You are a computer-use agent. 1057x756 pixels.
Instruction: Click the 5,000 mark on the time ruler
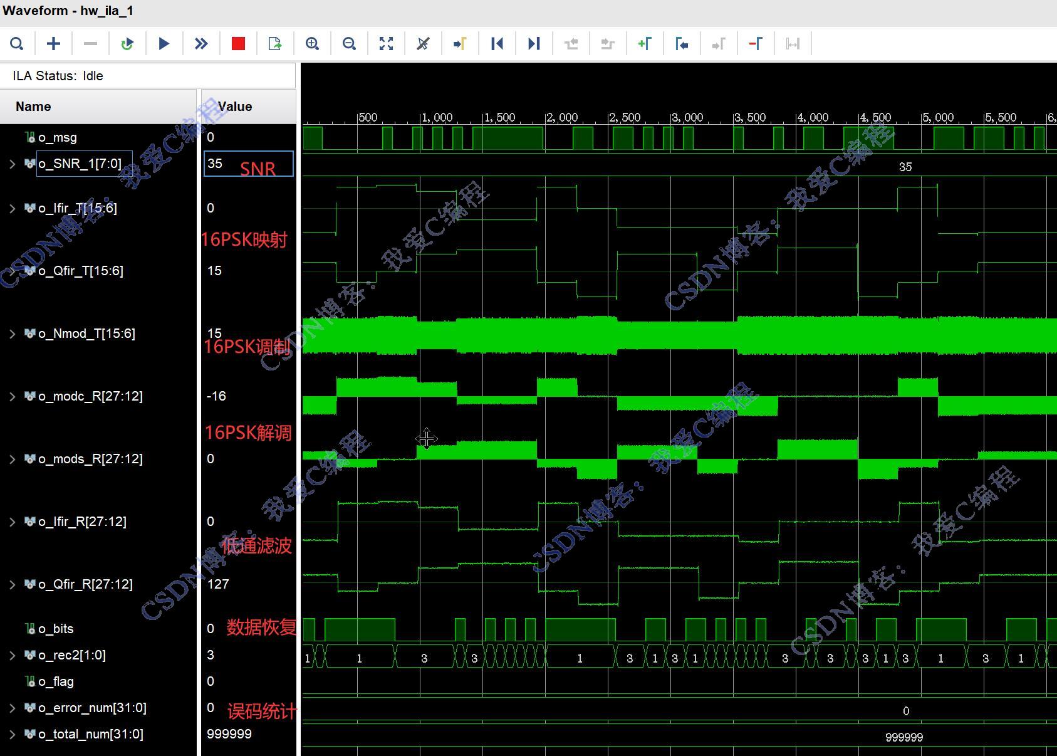(938, 117)
